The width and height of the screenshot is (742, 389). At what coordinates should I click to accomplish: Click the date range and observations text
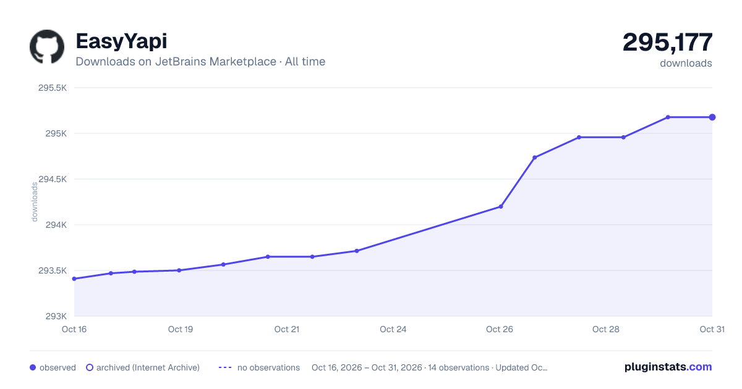[x=429, y=367]
